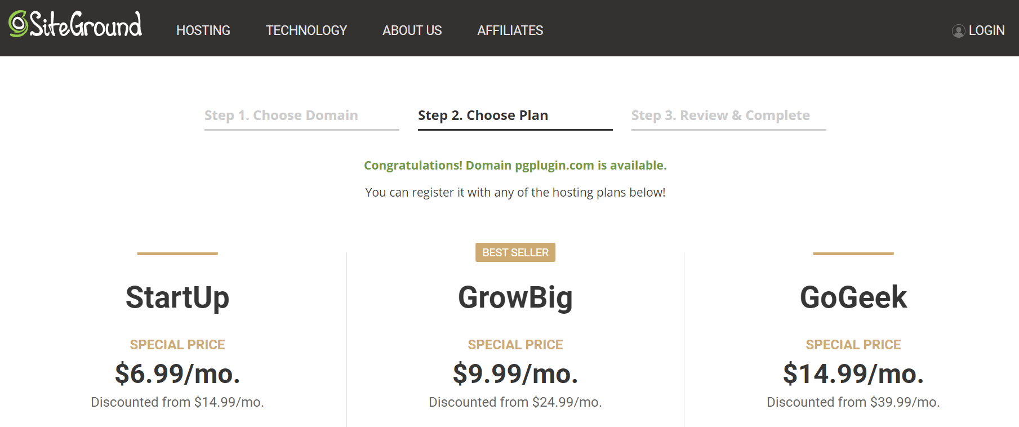The image size is (1019, 427).
Task: Open the AFFILIATES menu
Action: point(510,30)
